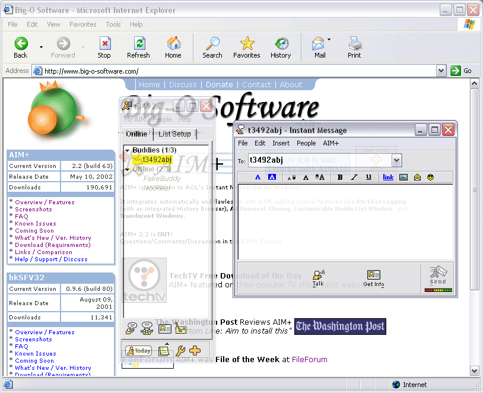Select FakeBuddy in the Offline group
This screenshot has height=393, width=483.
pos(162,179)
